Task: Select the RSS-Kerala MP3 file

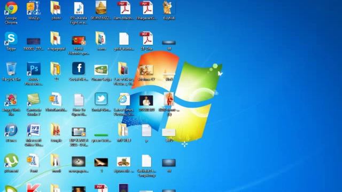Action: [79, 9]
